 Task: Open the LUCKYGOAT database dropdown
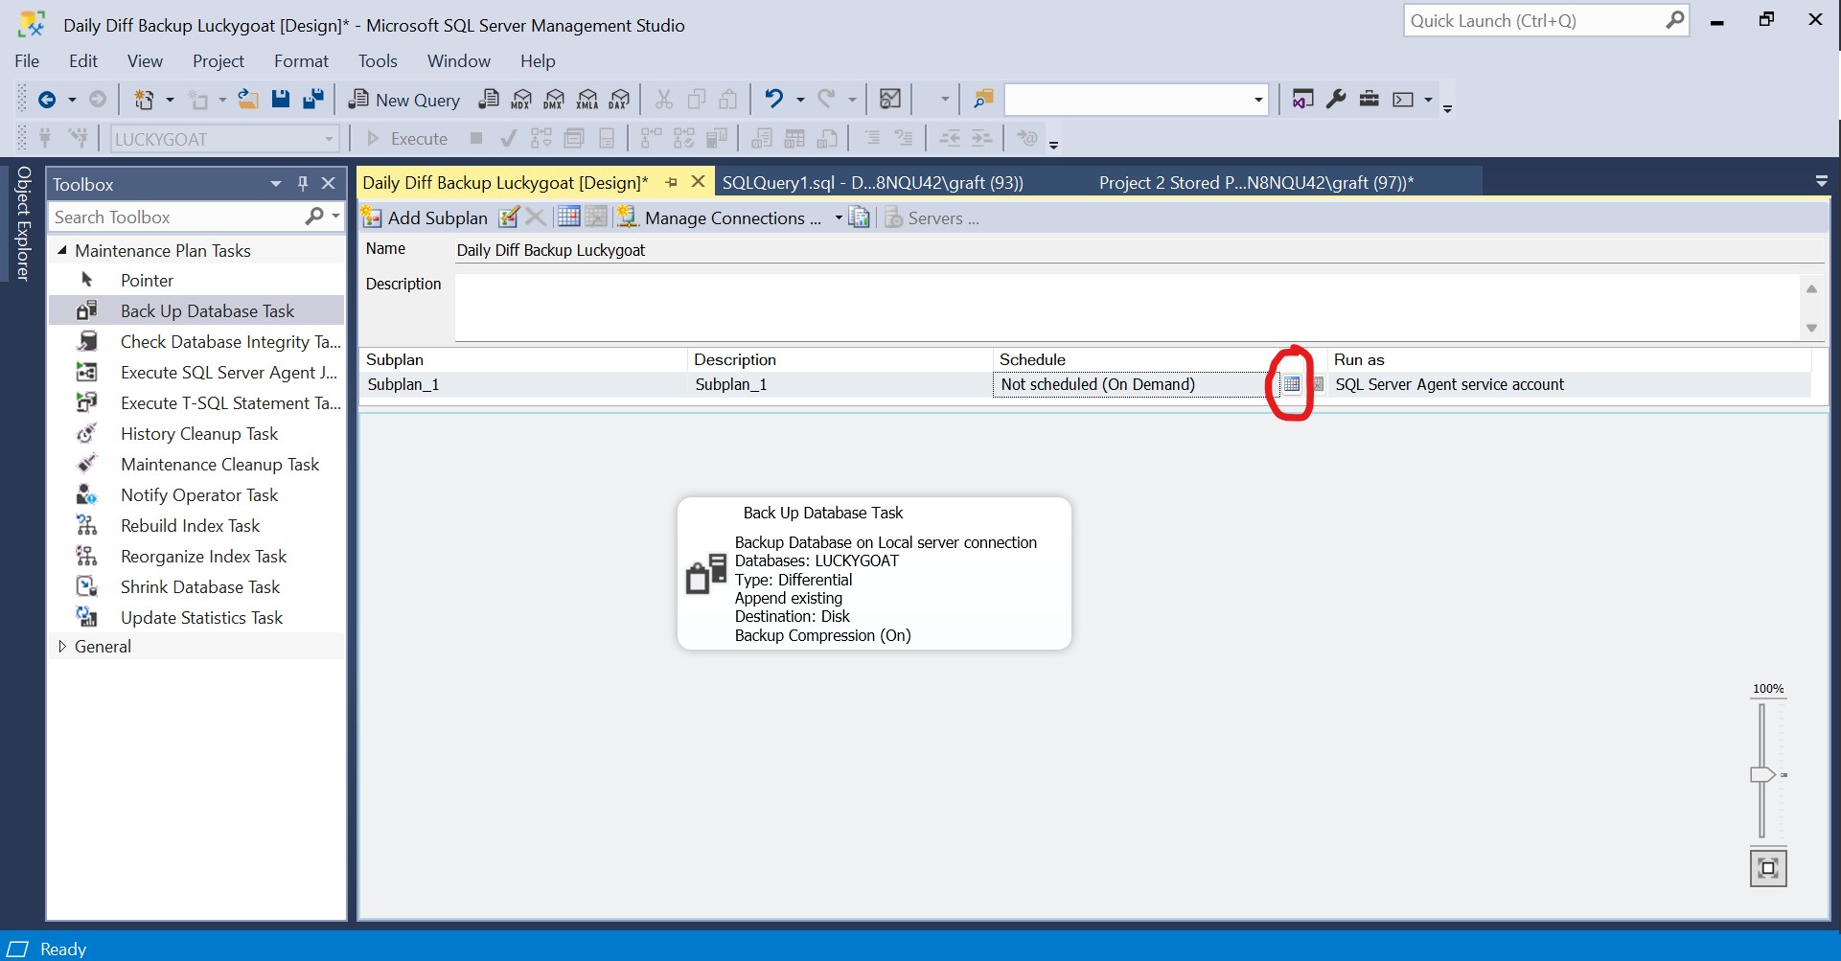pos(329,139)
